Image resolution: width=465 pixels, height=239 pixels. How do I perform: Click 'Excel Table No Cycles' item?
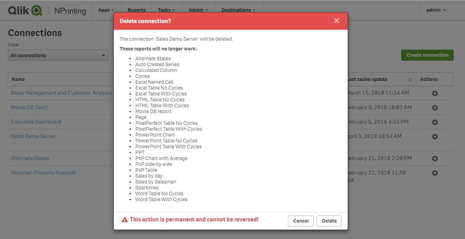tap(159, 88)
